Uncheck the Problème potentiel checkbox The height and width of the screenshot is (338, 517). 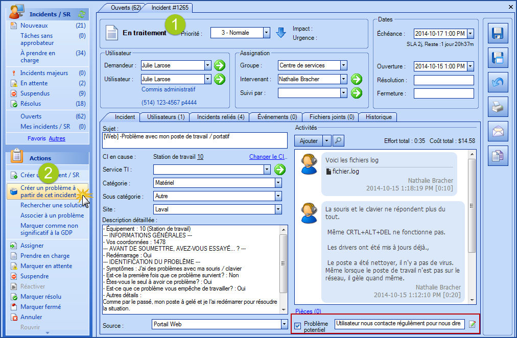297,326
